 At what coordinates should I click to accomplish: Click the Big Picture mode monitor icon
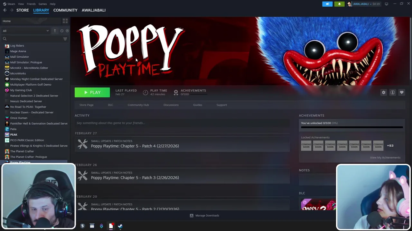[x=386, y=4]
